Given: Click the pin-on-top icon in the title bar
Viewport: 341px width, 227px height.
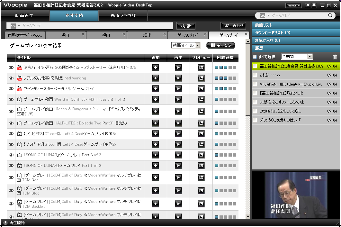Looking at the screenshot, I should (x=314, y=5).
